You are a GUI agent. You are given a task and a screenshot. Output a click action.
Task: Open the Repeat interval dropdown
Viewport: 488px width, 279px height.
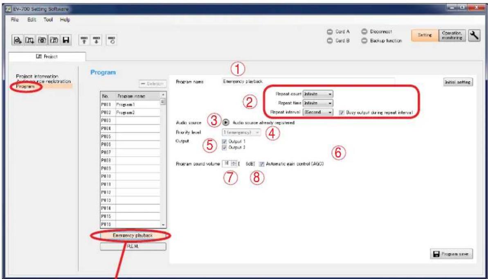pyautogui.click(x=317, y=111)
